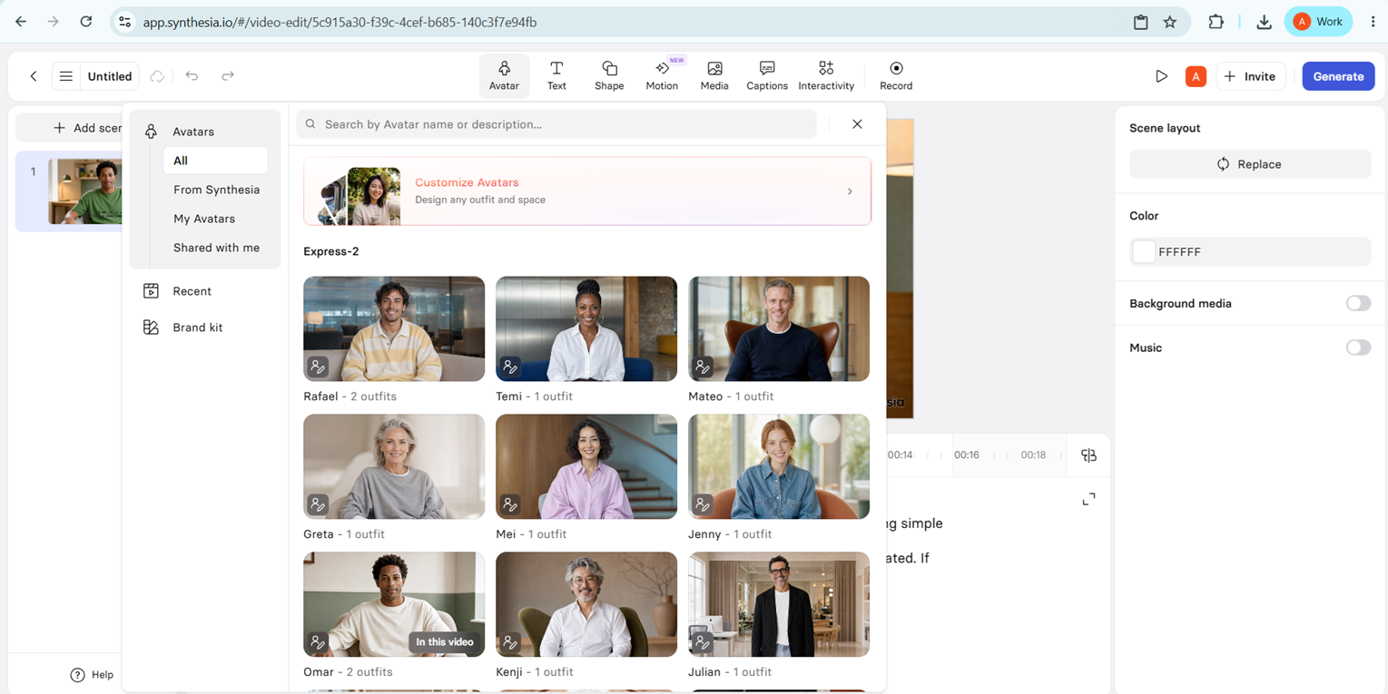The width and height of the screenshot is (1388, 694).
Task: Open the Motion panel
Action: coord(662,76)
